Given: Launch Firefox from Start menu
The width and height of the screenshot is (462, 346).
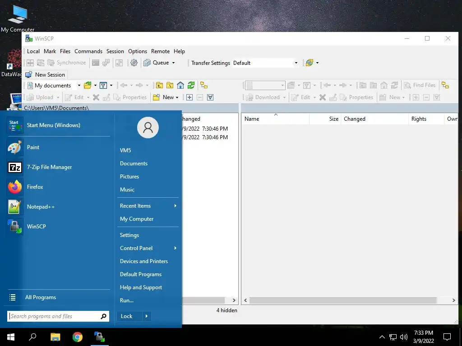Looking at the screenshot, I should (x=58, y=187).
